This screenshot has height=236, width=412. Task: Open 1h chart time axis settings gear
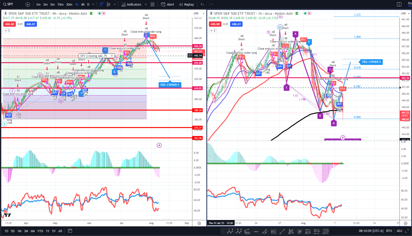406,223
